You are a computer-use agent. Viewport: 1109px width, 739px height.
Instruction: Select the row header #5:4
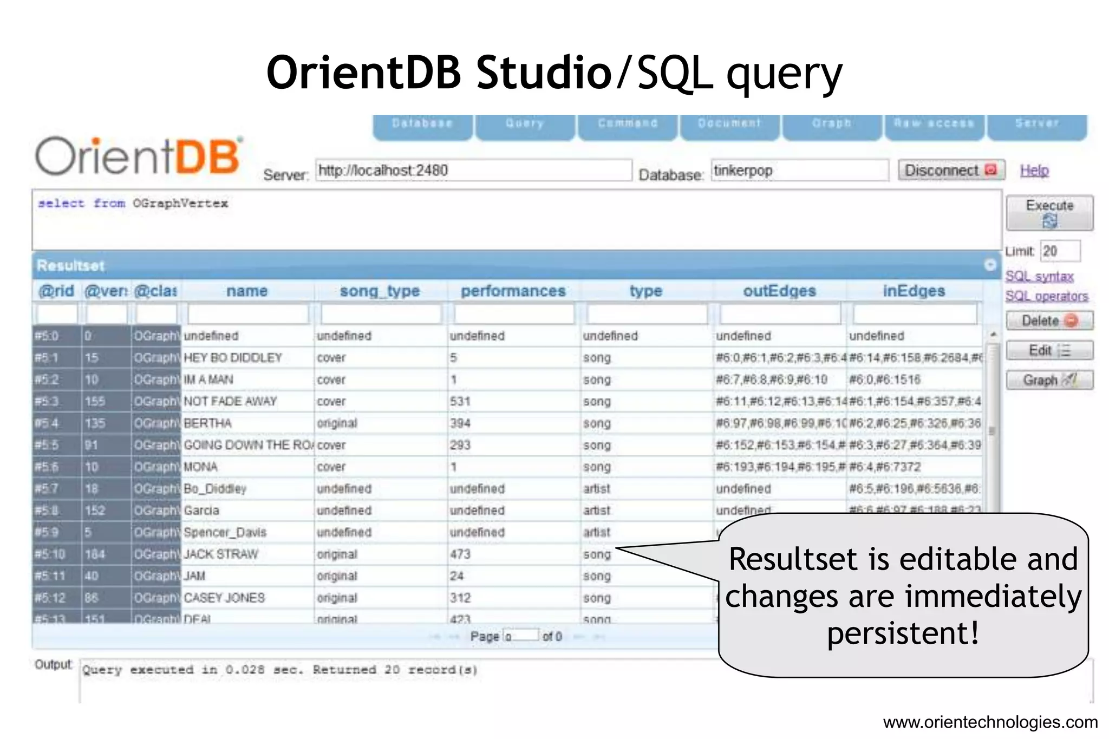(57, 423)
